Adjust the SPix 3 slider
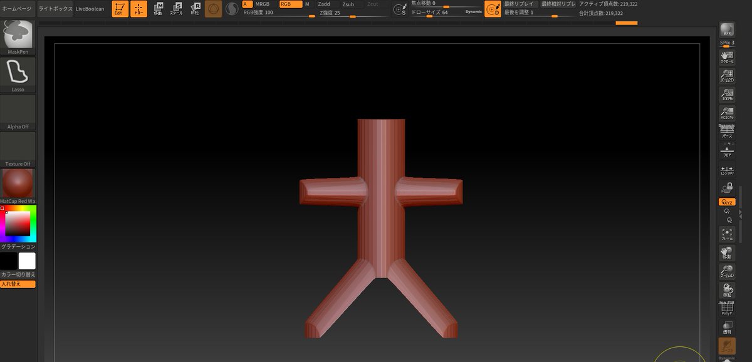Screen dimensions: 752x362 click(x=727, y=44)
